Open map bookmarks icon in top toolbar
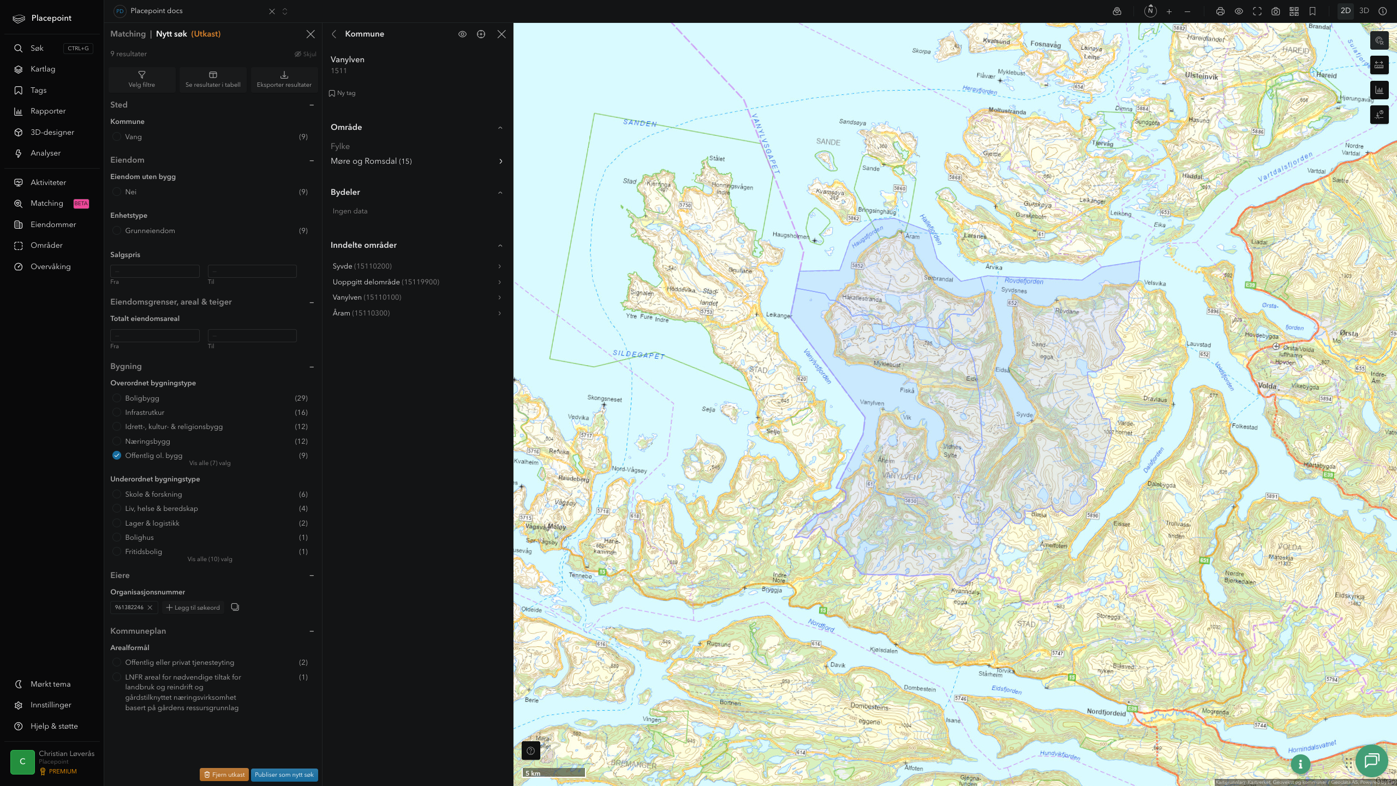1397x786 pixels. 1312,11
